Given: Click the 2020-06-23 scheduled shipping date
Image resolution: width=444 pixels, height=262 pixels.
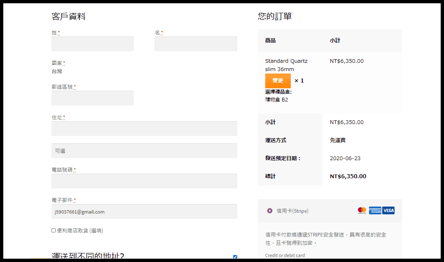Looking at the screenshot, I should point(345,159).
